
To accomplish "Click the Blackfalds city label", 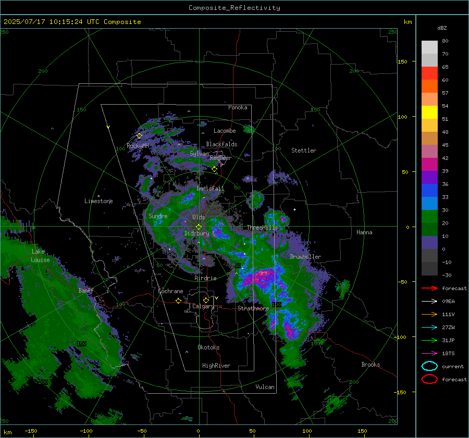I will [221, 144].
